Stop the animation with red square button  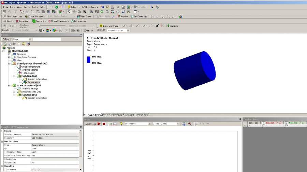click(104, 124)
